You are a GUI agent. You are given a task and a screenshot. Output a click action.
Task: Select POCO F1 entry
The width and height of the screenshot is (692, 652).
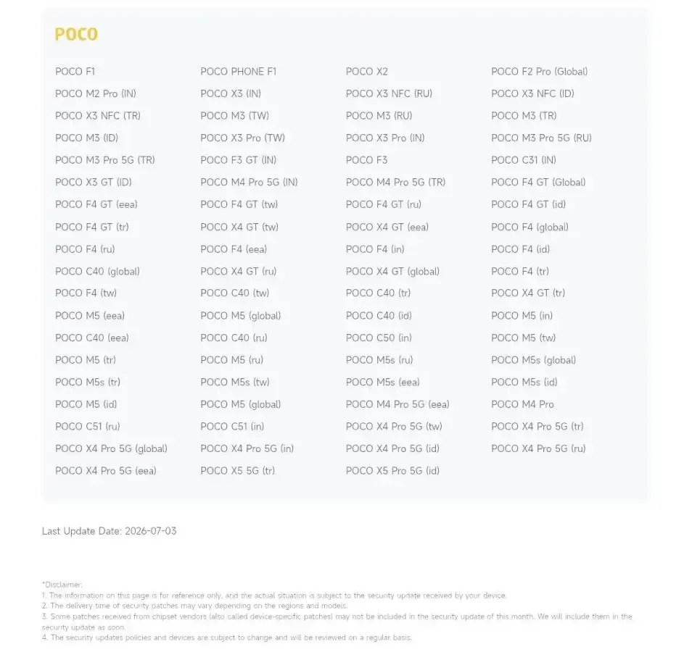75,72
